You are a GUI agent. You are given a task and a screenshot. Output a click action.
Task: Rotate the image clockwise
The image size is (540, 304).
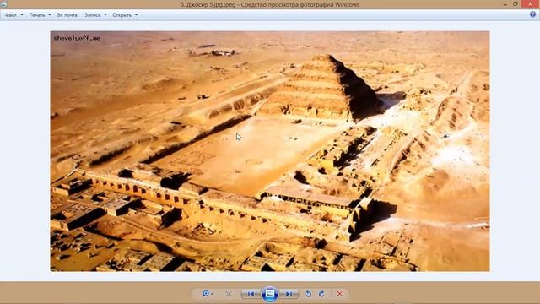[x=321, y=294]
